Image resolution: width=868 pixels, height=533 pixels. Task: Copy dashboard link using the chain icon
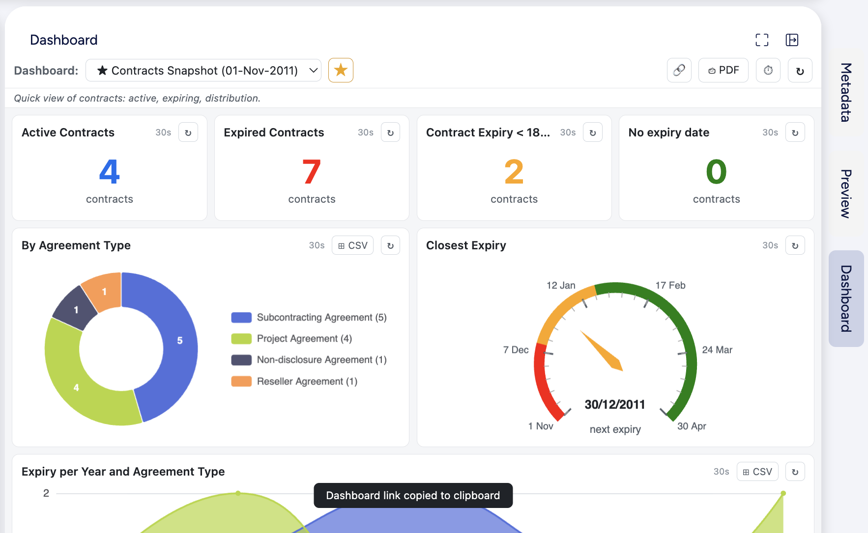[x=679, y=70]
